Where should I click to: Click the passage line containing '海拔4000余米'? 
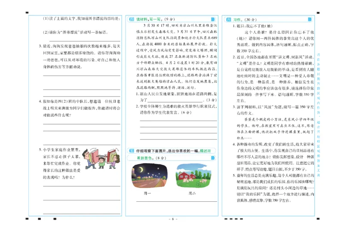[177, 44]
